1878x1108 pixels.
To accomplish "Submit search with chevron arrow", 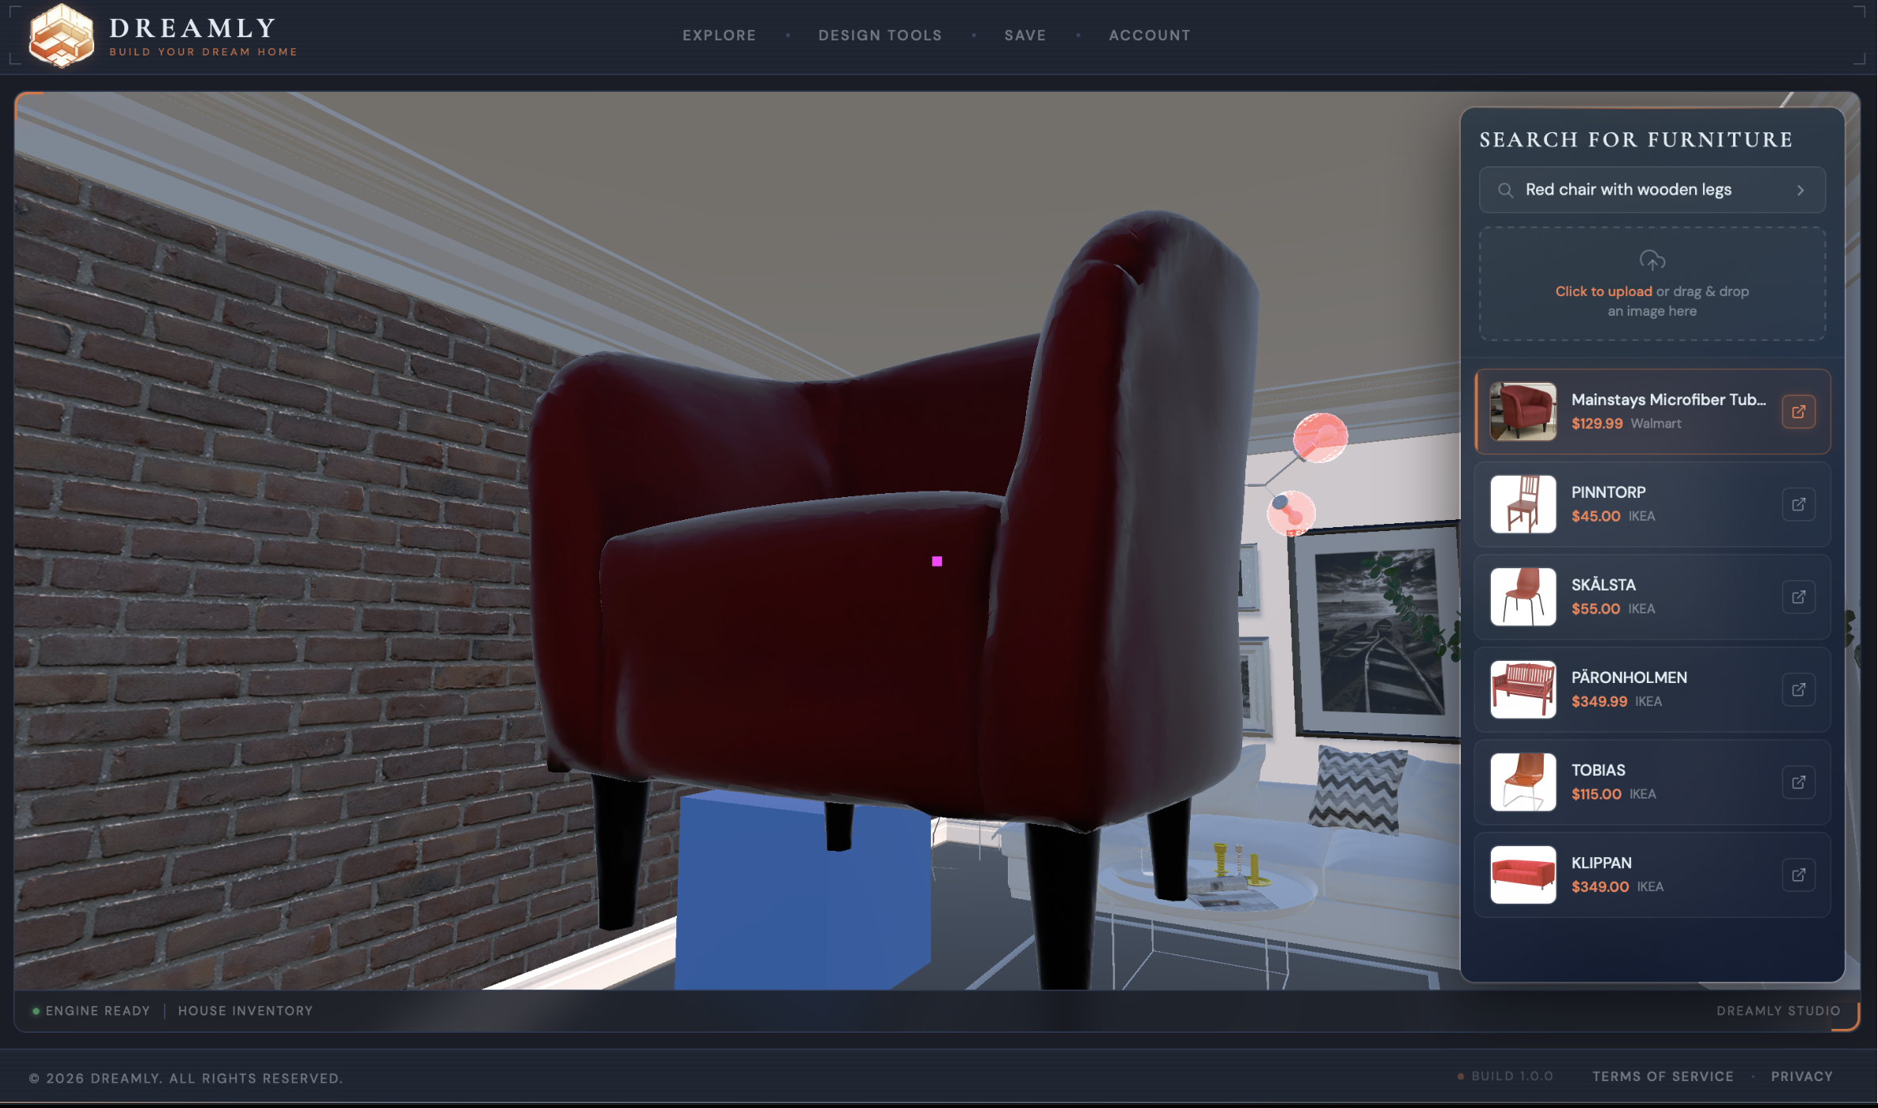I will 1800,190.
